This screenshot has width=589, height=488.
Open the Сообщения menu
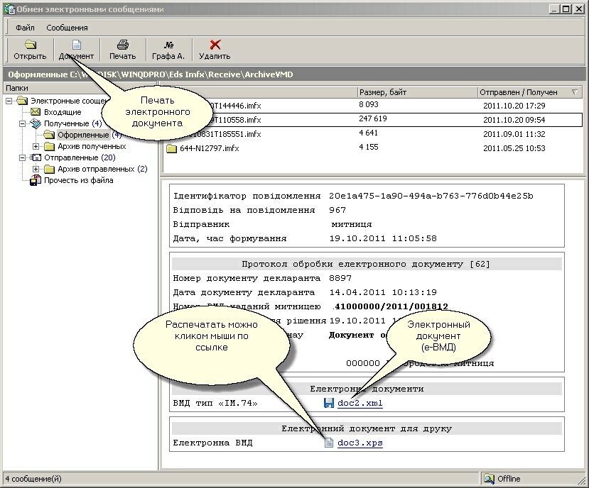[x=67, y=28]
